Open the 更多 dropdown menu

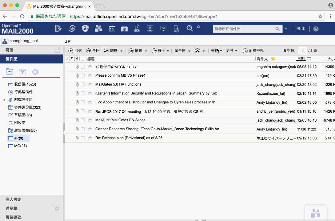point(232,51)
